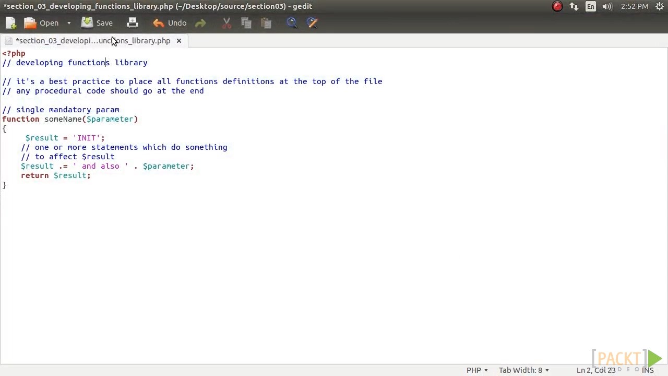
Task: Open the PHP language dropdown in status bar
Action: tap(477, 370)
